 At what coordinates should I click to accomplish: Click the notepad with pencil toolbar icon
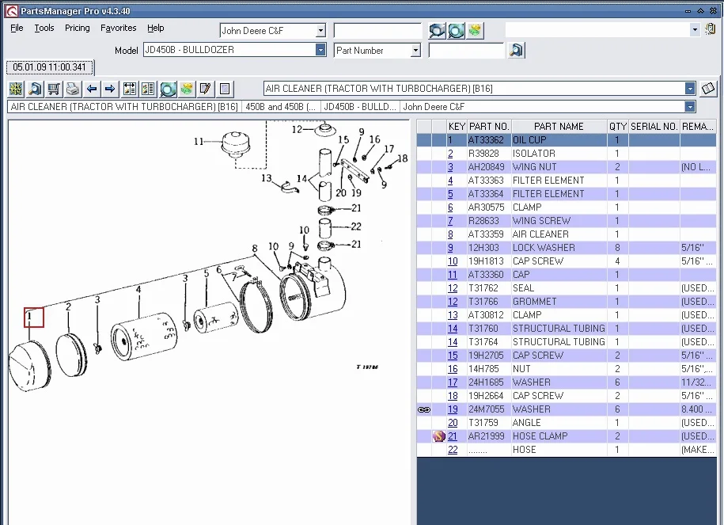pyautogui.click(x=206, y=89)
